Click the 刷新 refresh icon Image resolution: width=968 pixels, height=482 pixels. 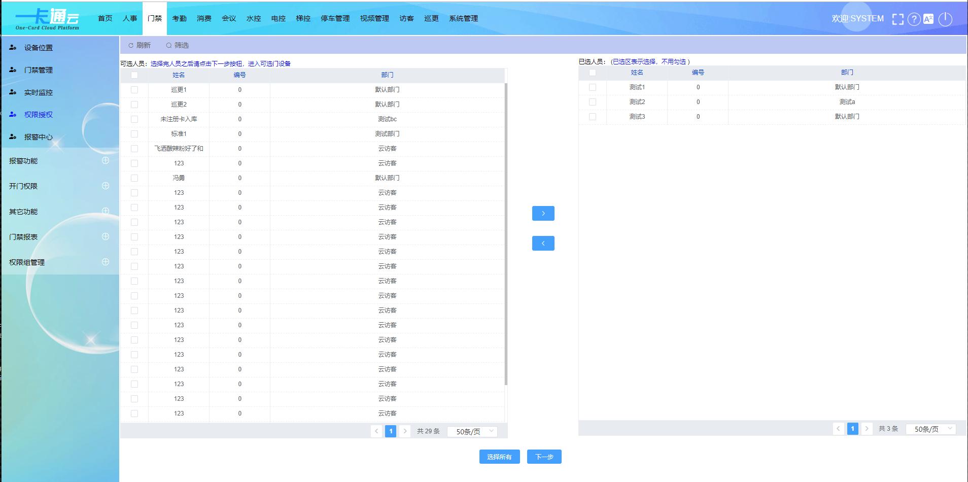click(131, 46)
